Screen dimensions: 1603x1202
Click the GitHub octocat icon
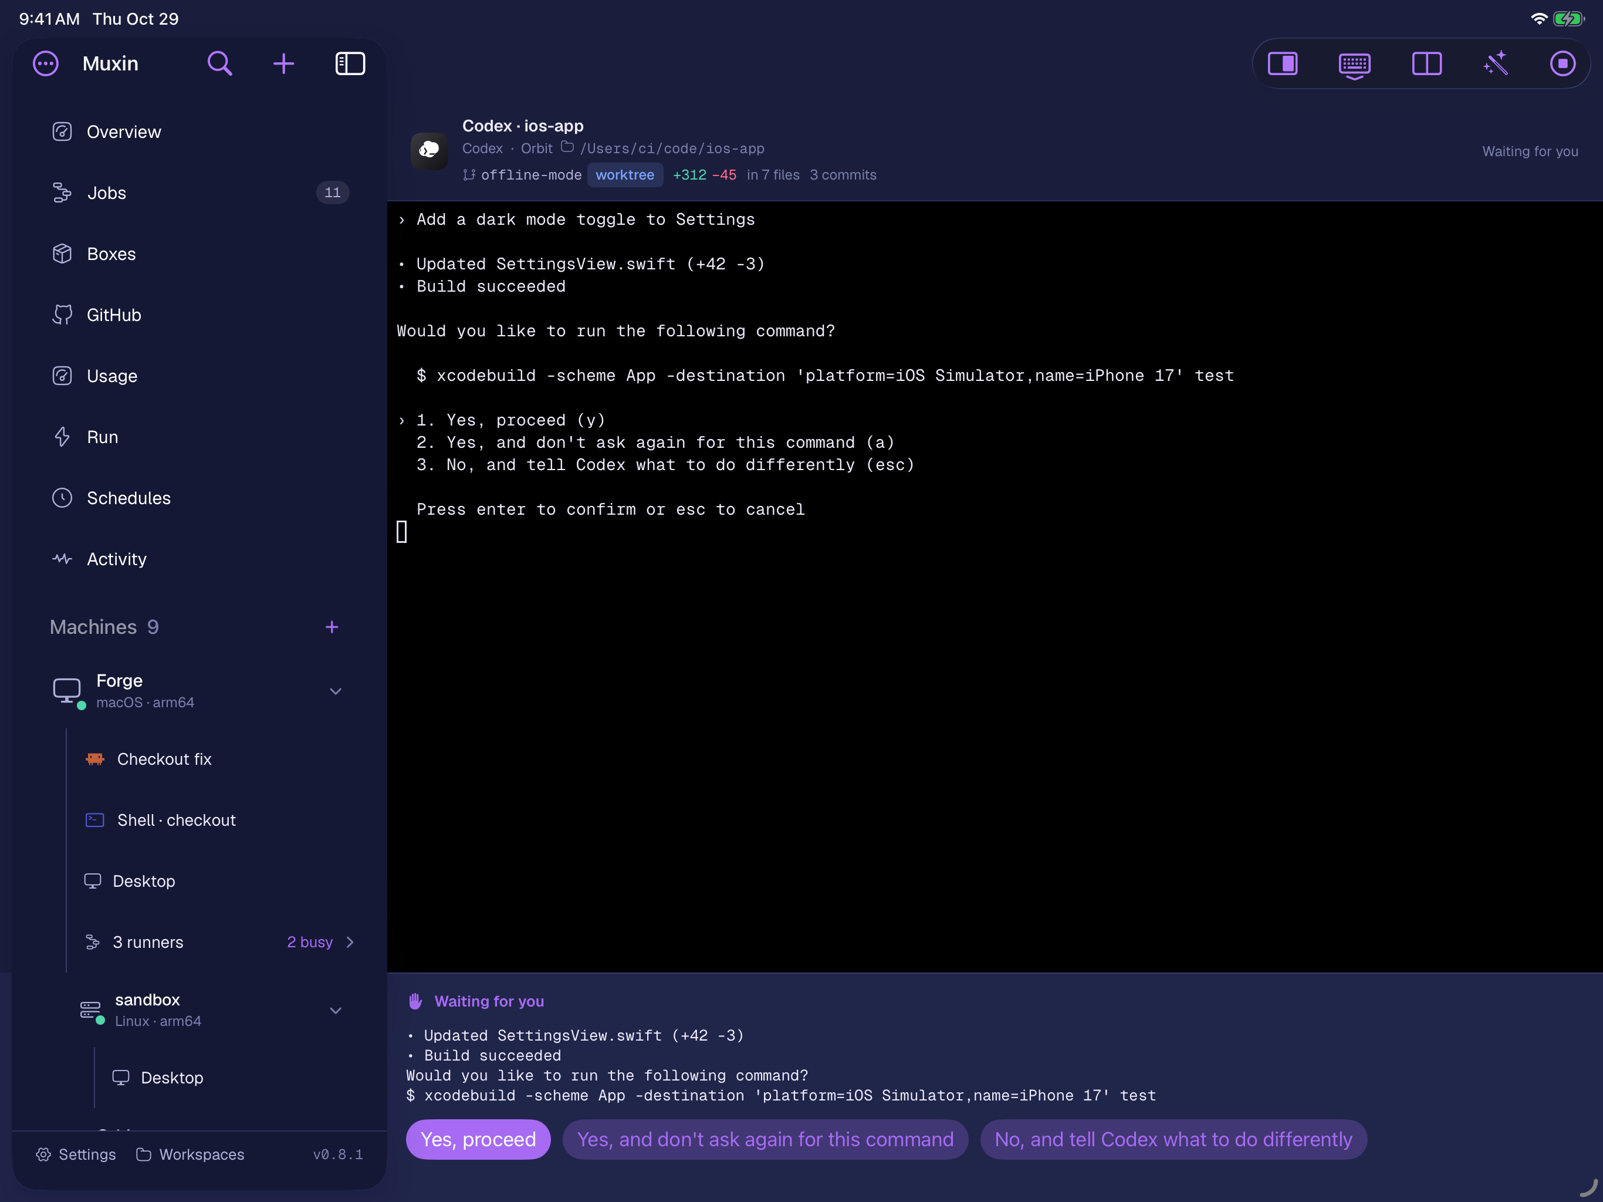click(x=62, y=315)
